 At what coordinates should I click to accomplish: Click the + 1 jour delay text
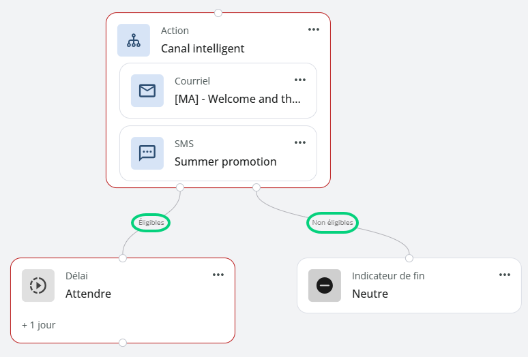[x=39, y=325]
